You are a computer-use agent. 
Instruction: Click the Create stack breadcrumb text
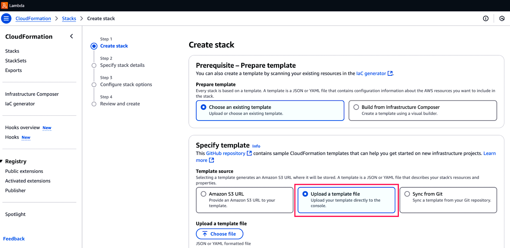coord(101,18)
